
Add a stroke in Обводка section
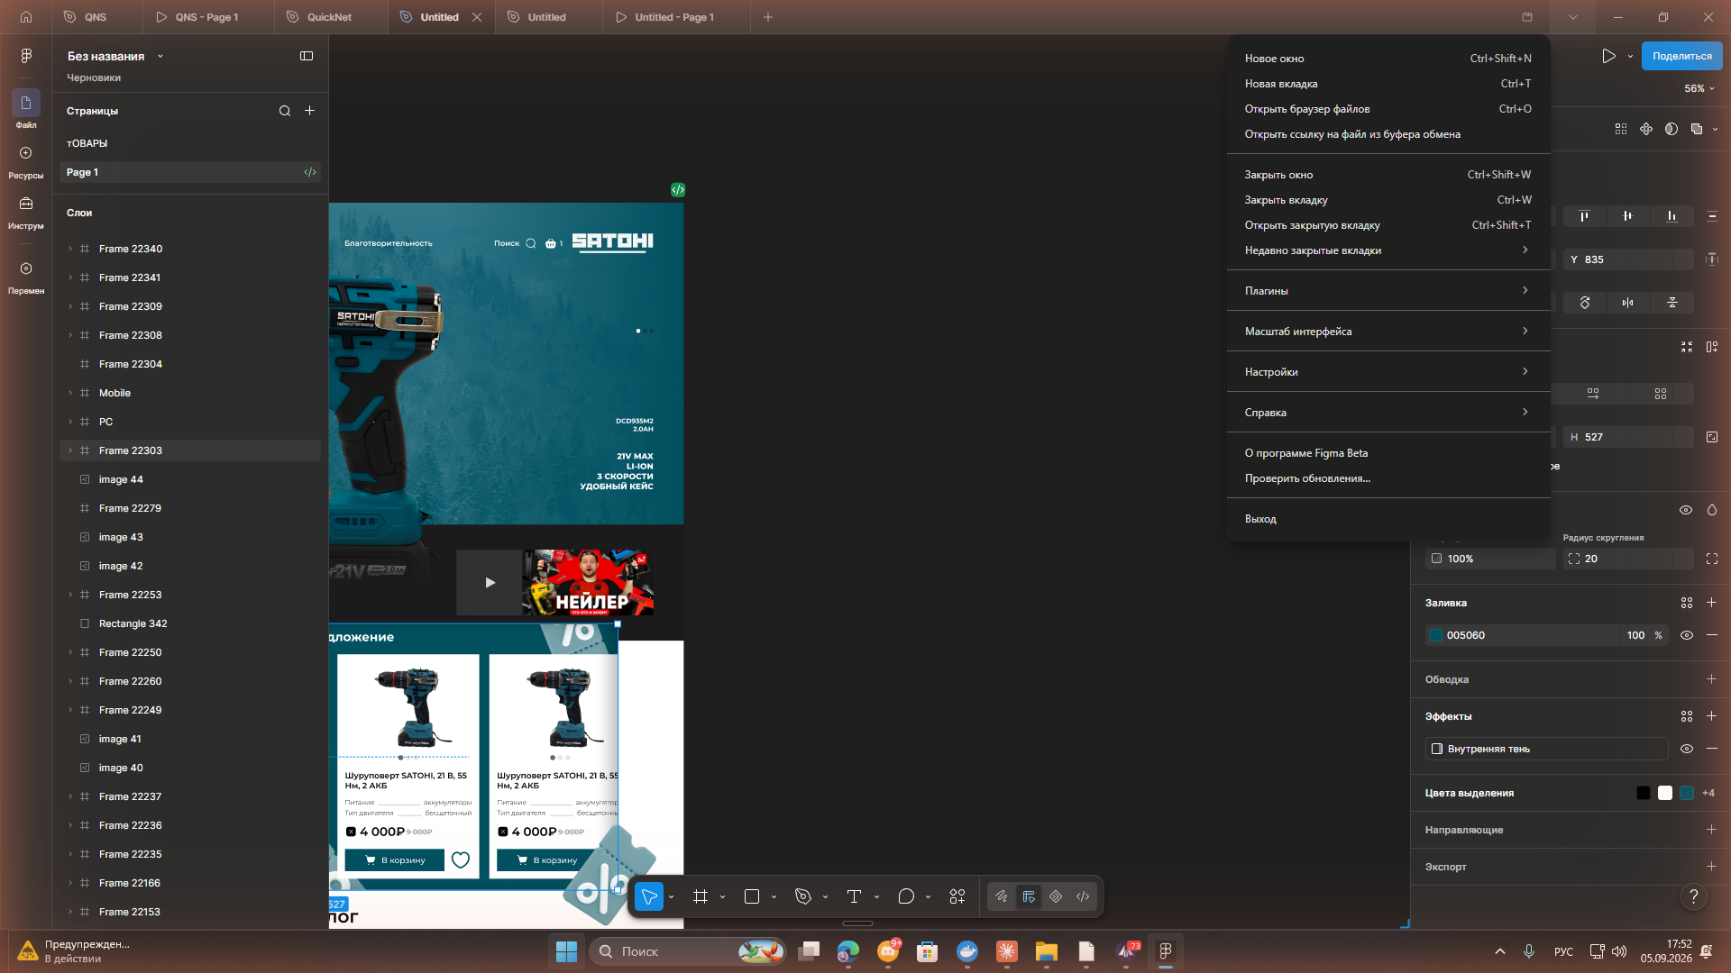[1711, 679]
